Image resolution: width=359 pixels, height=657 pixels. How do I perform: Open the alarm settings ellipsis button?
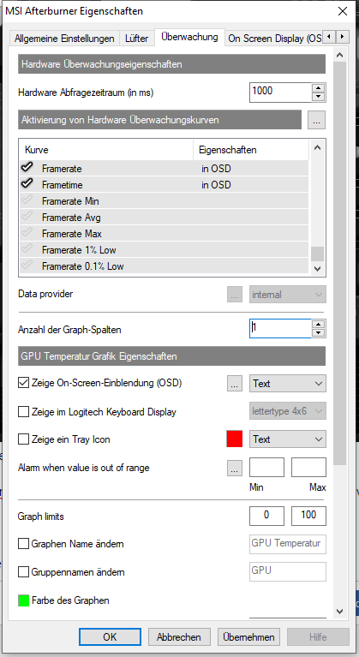click(x=235, y=468)
